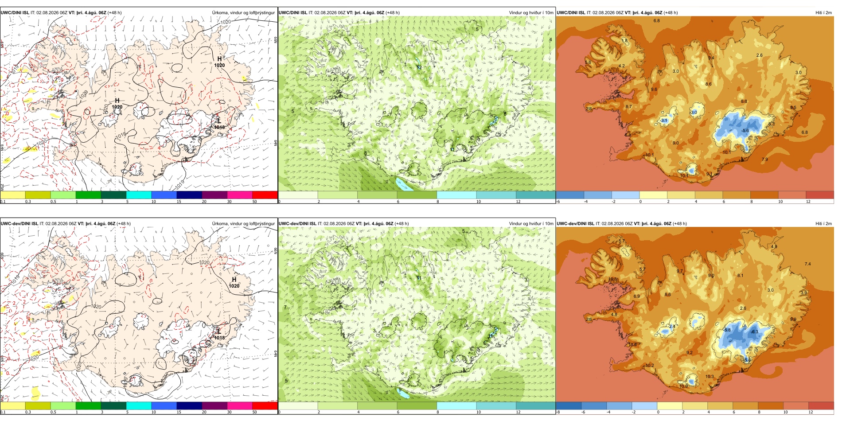Click the 12 gust value in UWC/DINI wind map
This screenshot has height=421, width=842.
(x=419, y=67)
